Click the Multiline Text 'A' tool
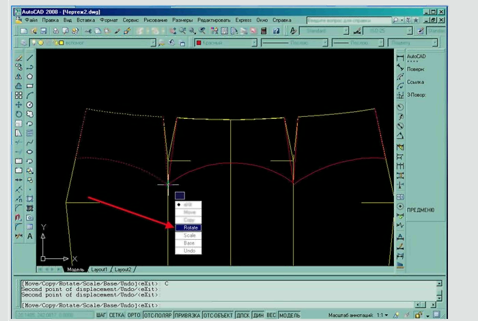This screenshot has width=478, height=321. (30, 236)
